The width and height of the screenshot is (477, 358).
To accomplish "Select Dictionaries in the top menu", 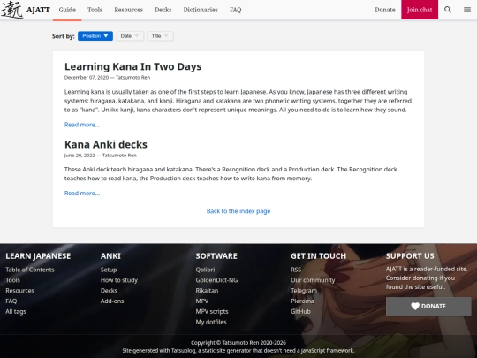I will [201, 10].
